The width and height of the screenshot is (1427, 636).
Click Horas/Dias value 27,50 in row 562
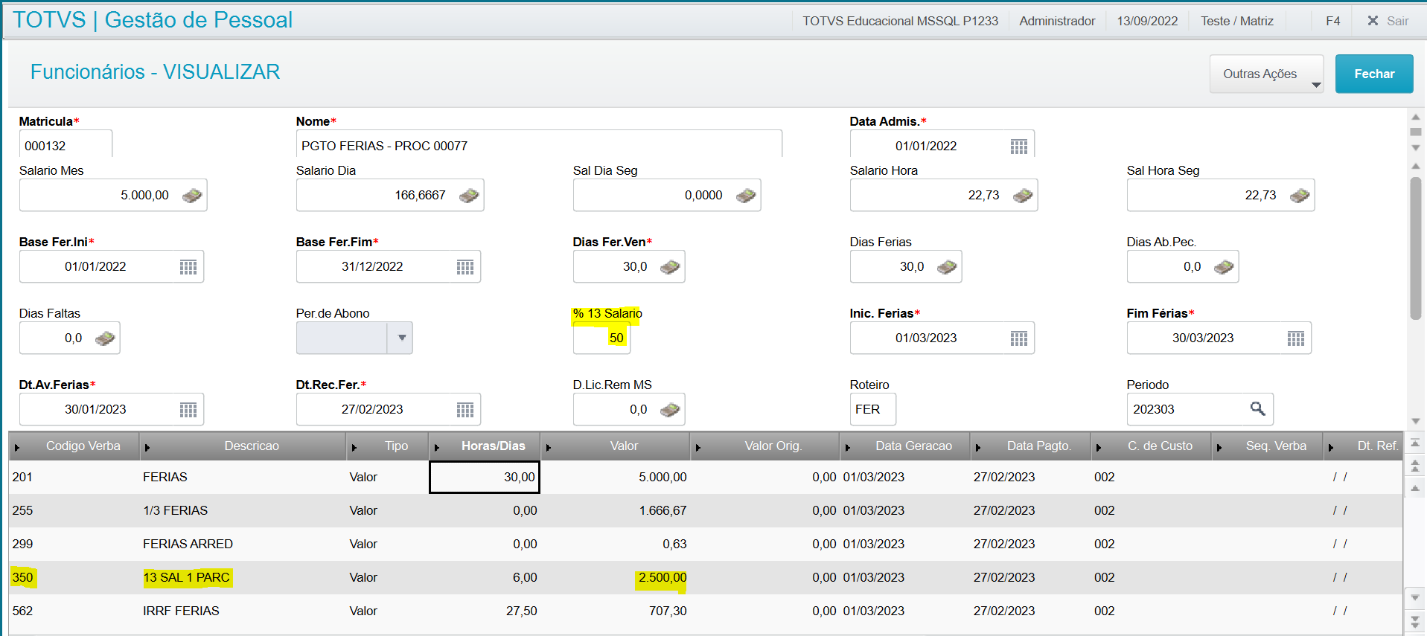pyautogui.click(x=521, y=611)
